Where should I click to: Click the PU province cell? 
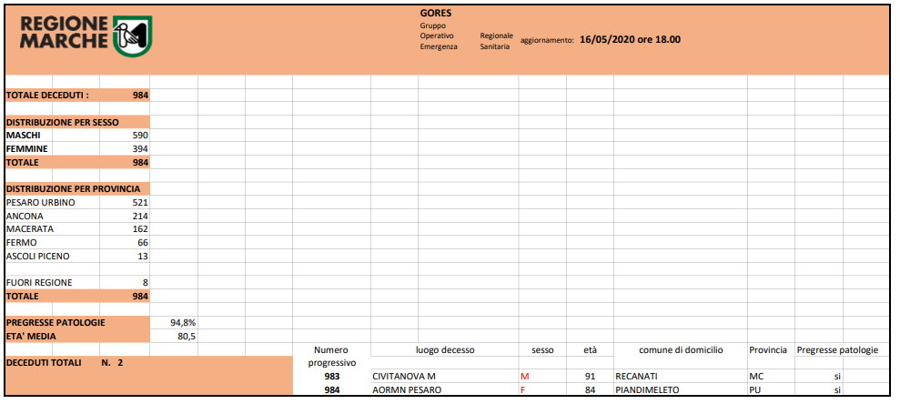pos(754,390)
